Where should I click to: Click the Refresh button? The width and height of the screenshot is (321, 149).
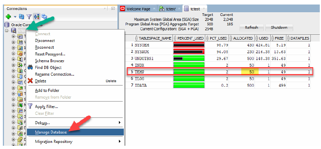[x=251, y=27]
